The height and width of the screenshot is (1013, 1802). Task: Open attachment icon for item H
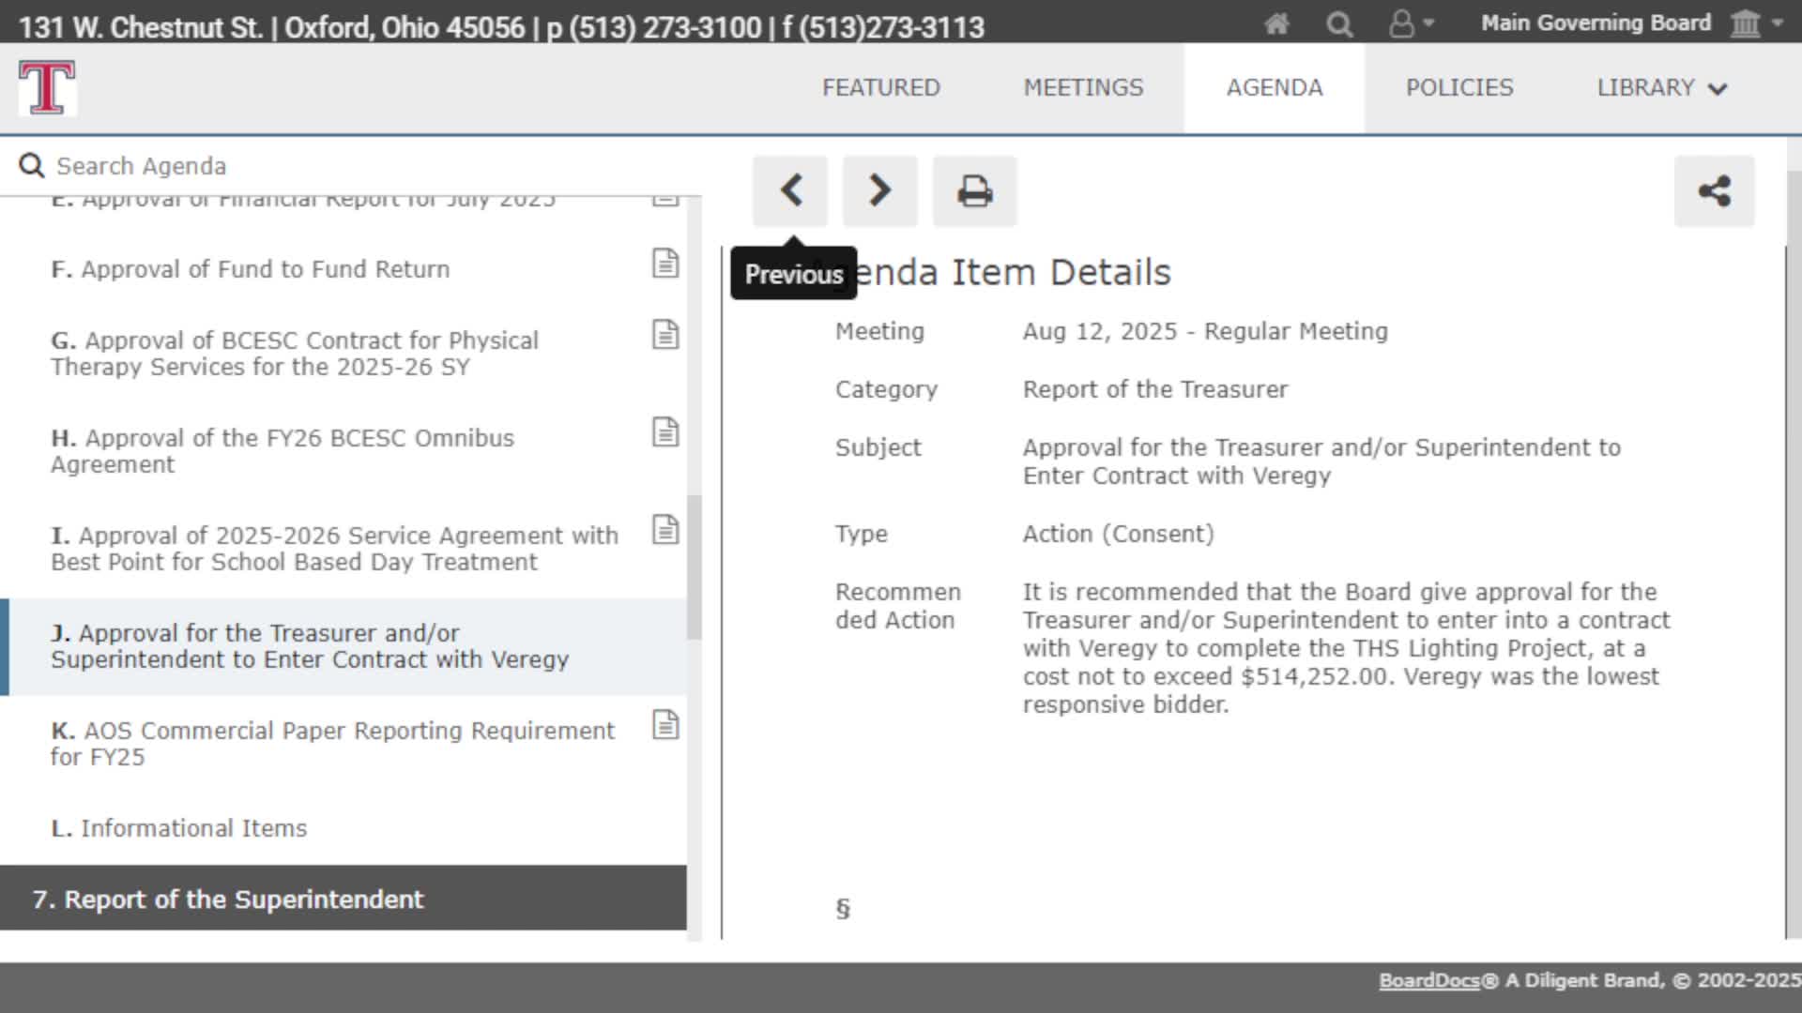[x=665, y=432]
